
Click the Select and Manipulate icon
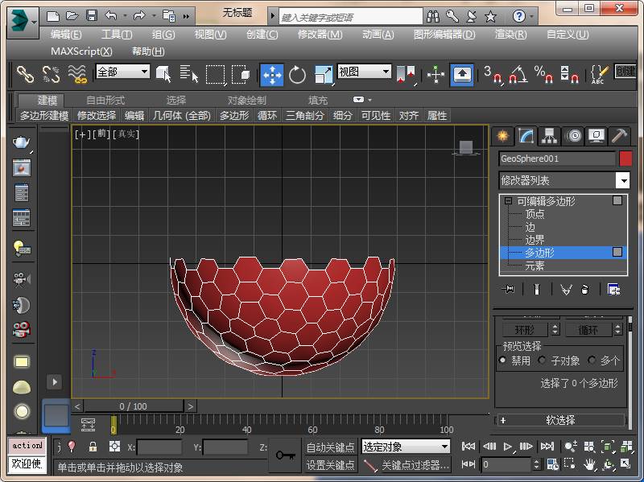point(436,75)
